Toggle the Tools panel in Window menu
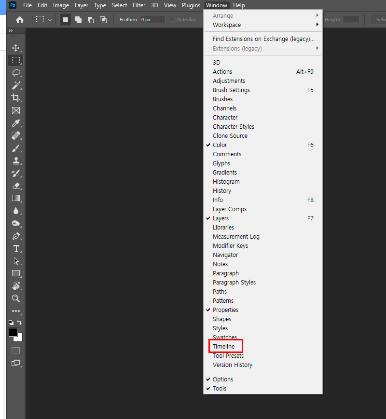The height and width of the screenshot is (419, 386). (x=262, y=388)
